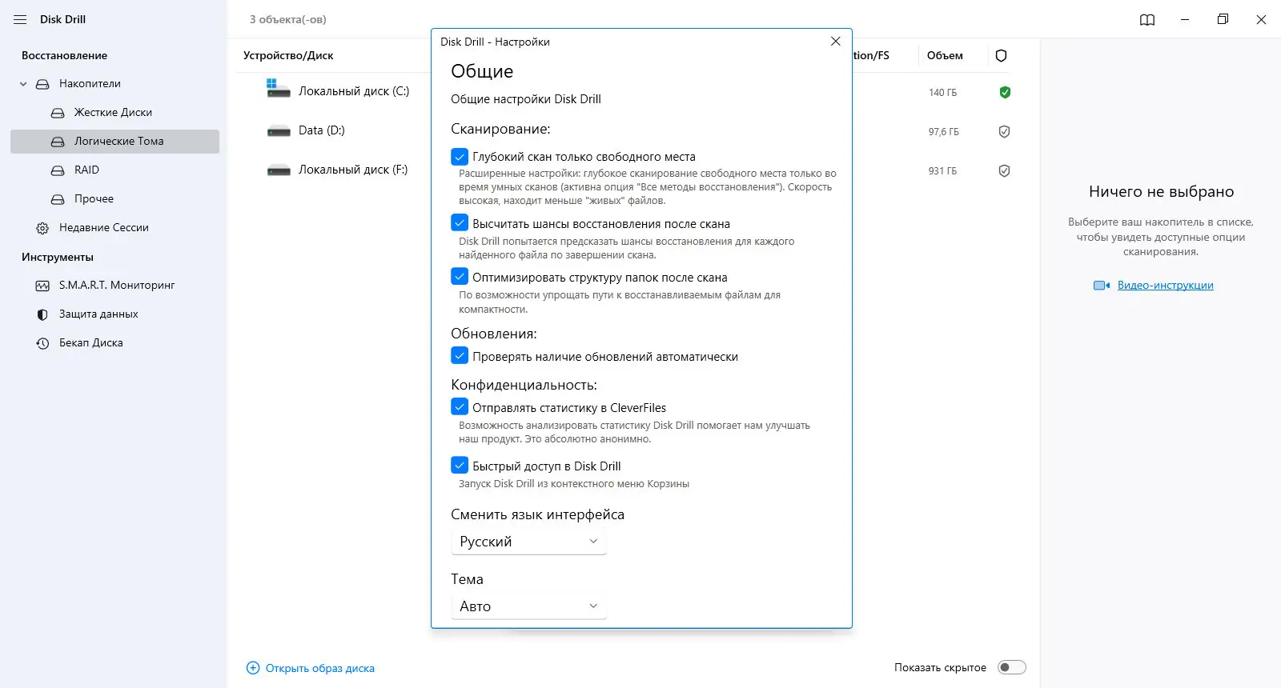Viewport: 1281px width, 688px height.
Task: Select Накопители in the sidebar
Action: coord(90,84)
